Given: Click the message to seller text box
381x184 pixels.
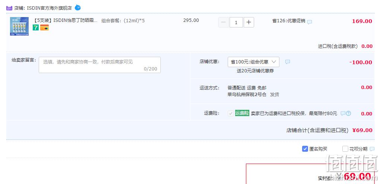Looking at the screenshot, I should [100, 65].
